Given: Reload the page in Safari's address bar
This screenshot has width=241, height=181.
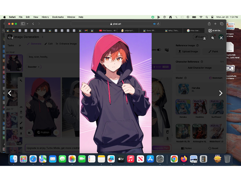Looking at the screenshot, I should pyautogui.click(x=158, y=24).
